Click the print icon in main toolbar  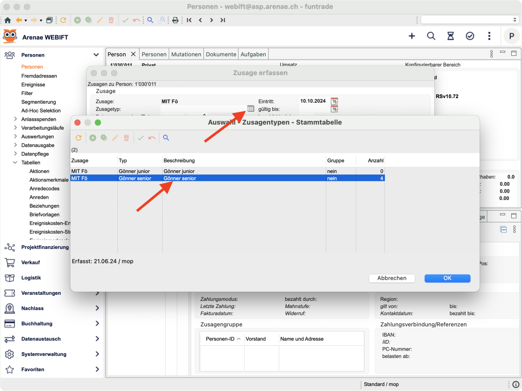click(x=175, y=20)
